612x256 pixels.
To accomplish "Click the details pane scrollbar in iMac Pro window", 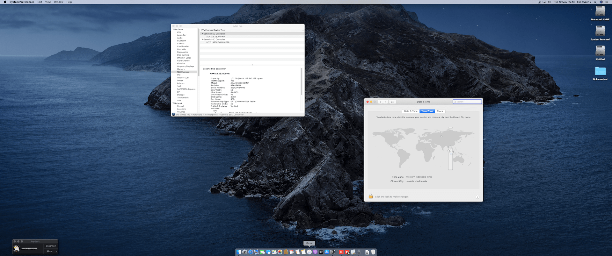I will (x=302, y=81).
